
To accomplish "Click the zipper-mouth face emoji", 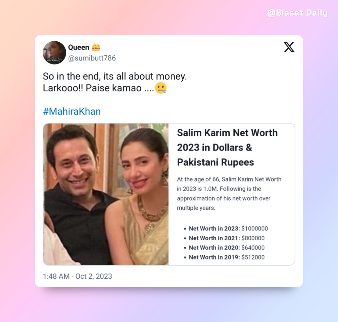I will pyautogui.click(x=161, y=88).
